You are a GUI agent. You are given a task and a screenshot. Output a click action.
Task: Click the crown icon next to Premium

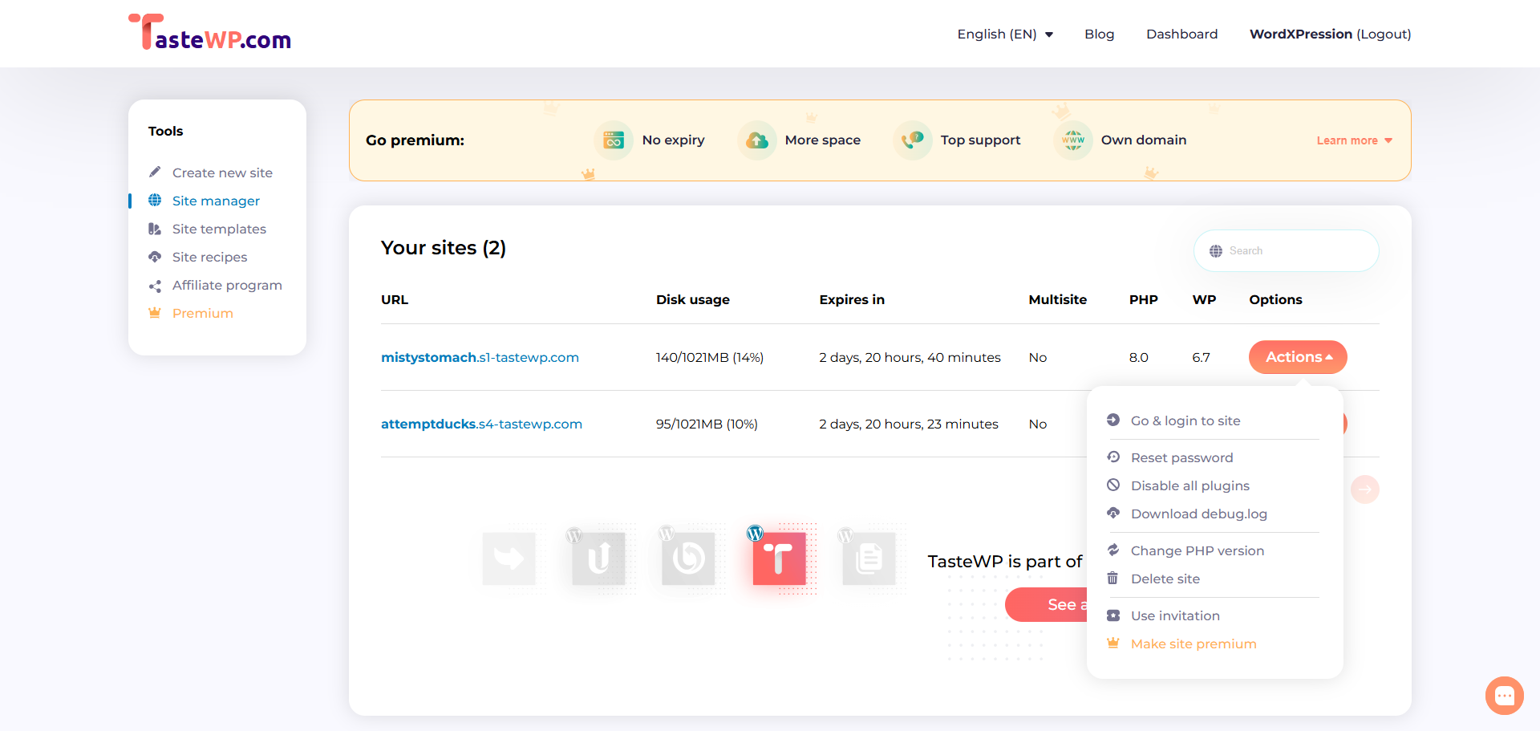[x=155, y=312]
